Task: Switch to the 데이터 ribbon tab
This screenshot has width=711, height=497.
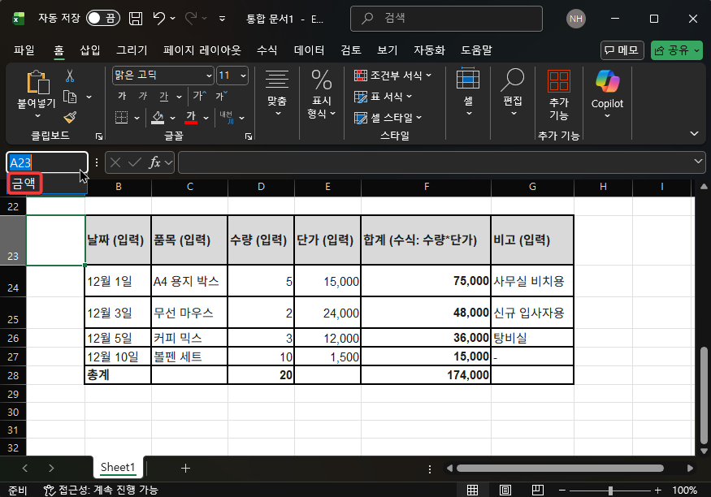Action: (x=309, y=50)
